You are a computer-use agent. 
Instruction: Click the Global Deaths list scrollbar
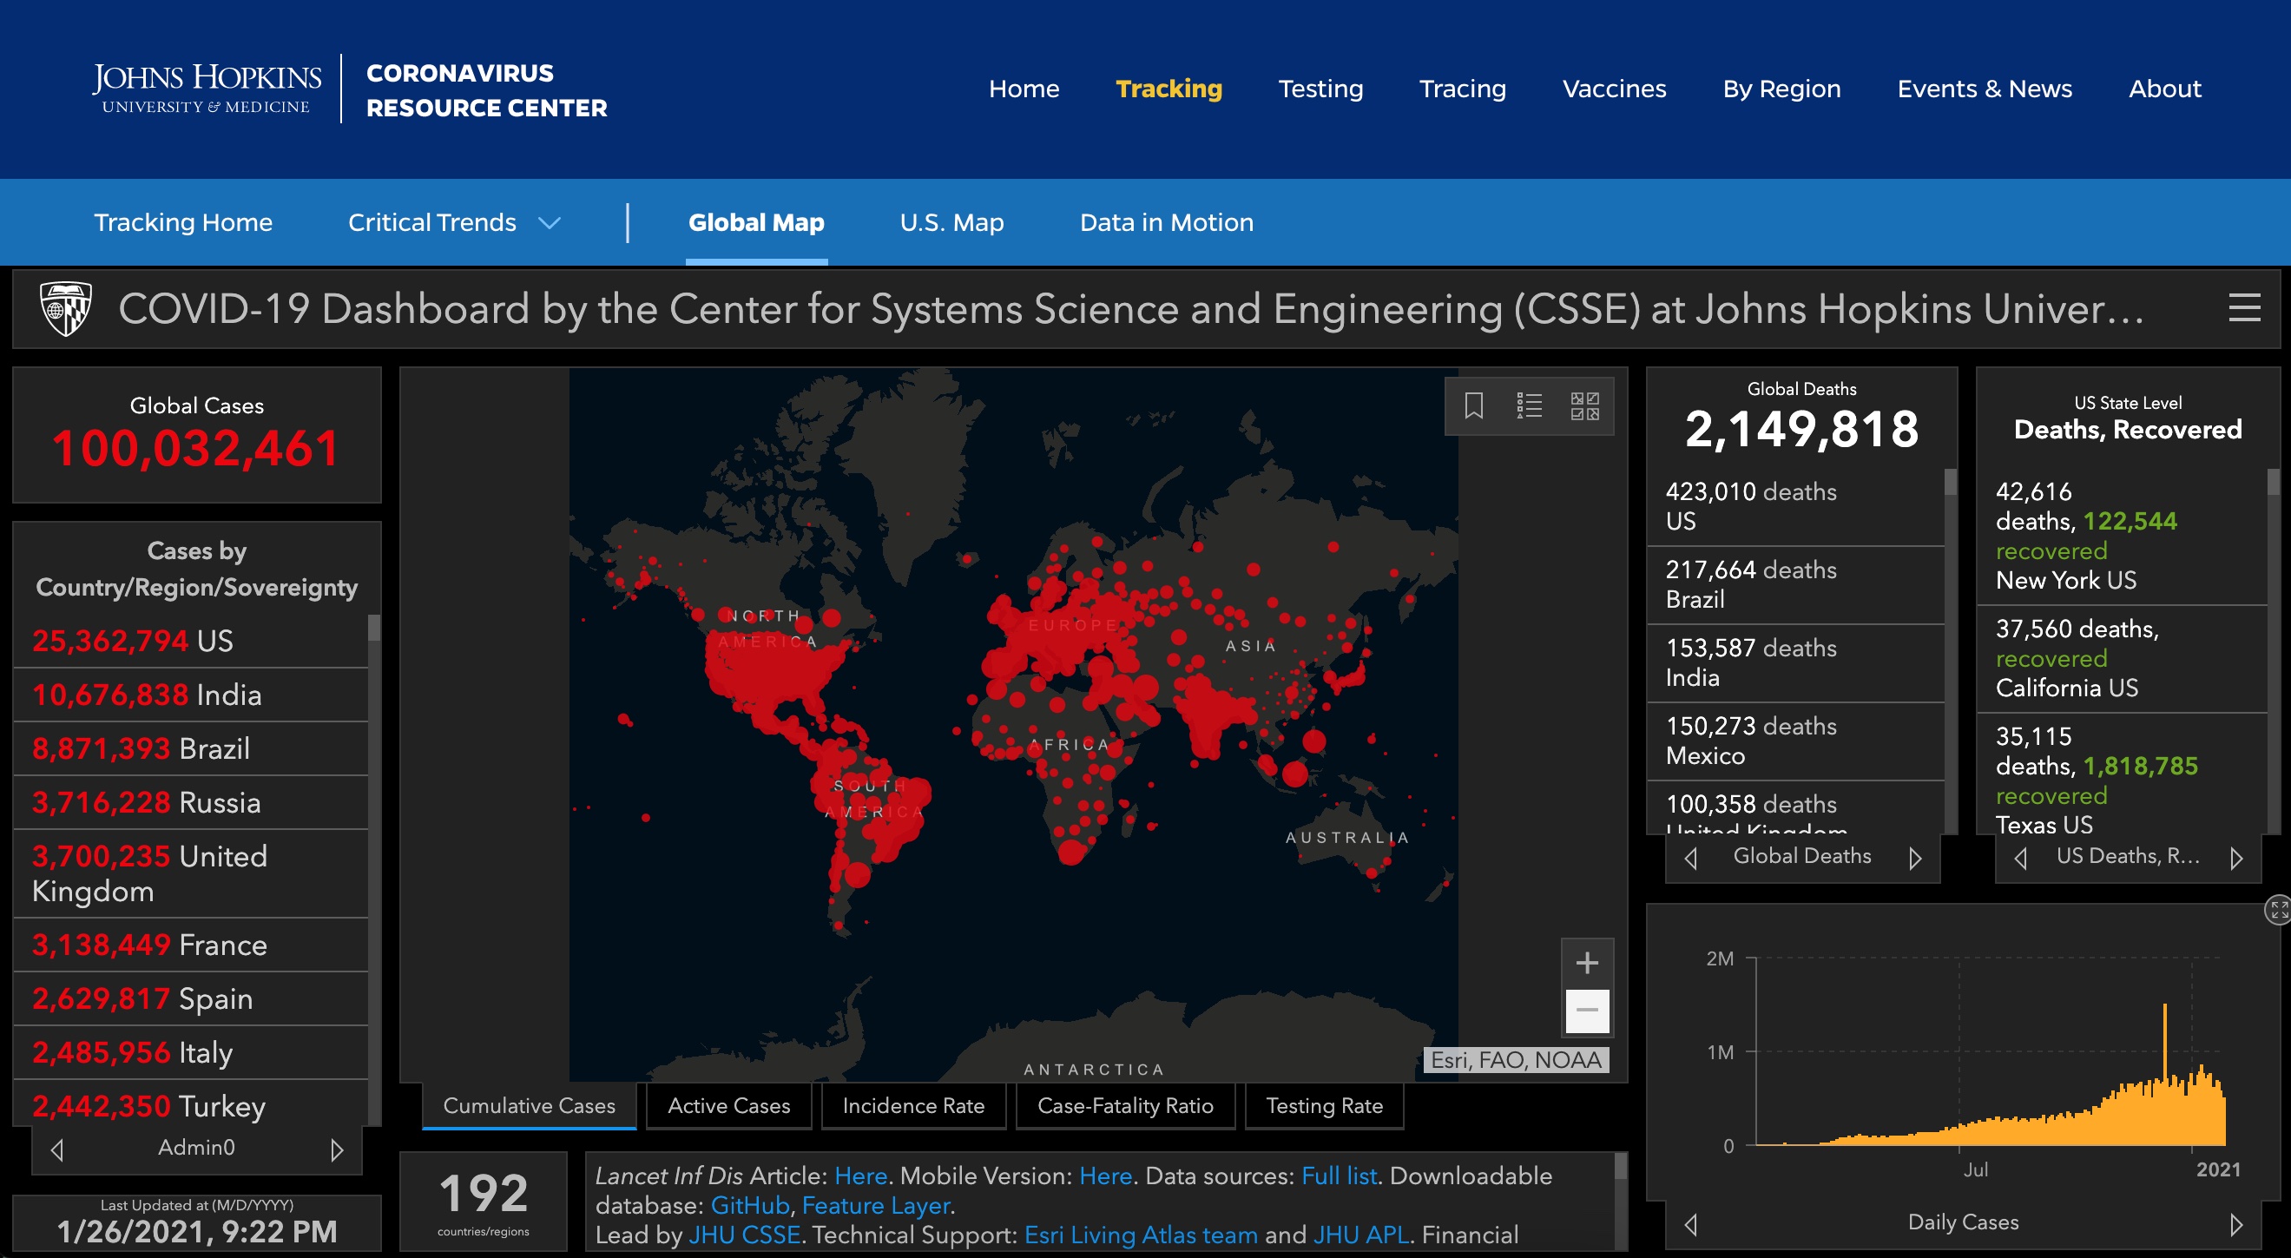(x=1951, y=651)
